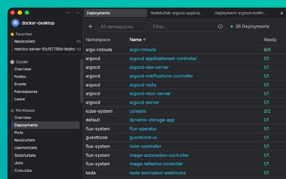This screenshot has height=179, width=286.
Task: Open Jobs in sidebar
Action: (x=19, y=163)
